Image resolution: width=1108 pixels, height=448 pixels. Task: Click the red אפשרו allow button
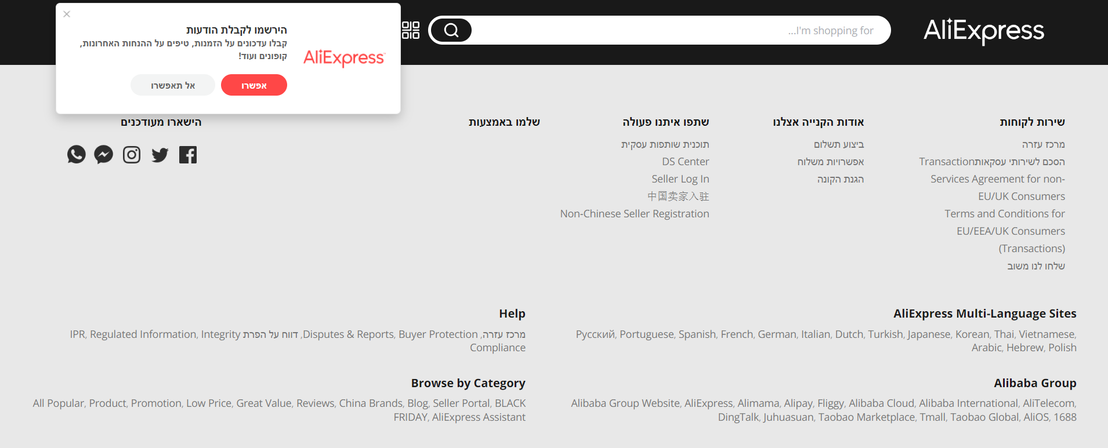[x=254, y=85]
